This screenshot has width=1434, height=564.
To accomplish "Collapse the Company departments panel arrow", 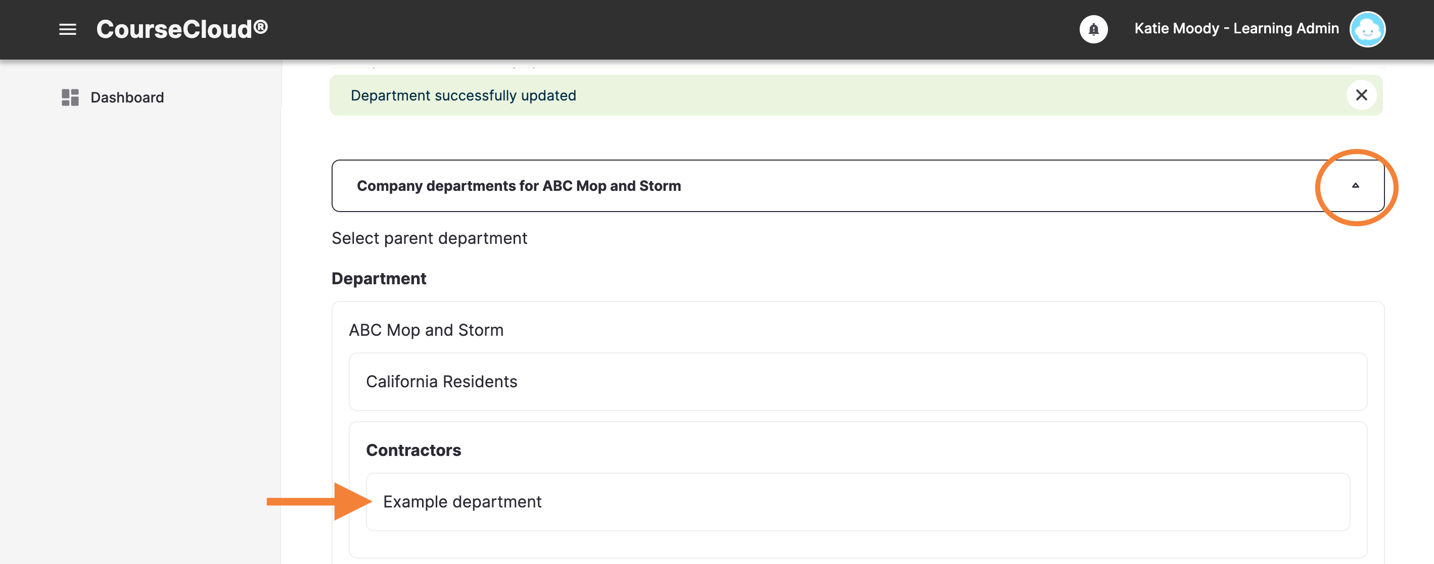I will point(1356,186).
